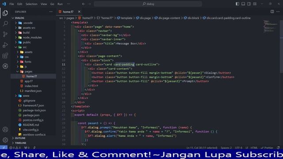Open README.md in the explorer

pyautogui.click(x=33, y=125)
